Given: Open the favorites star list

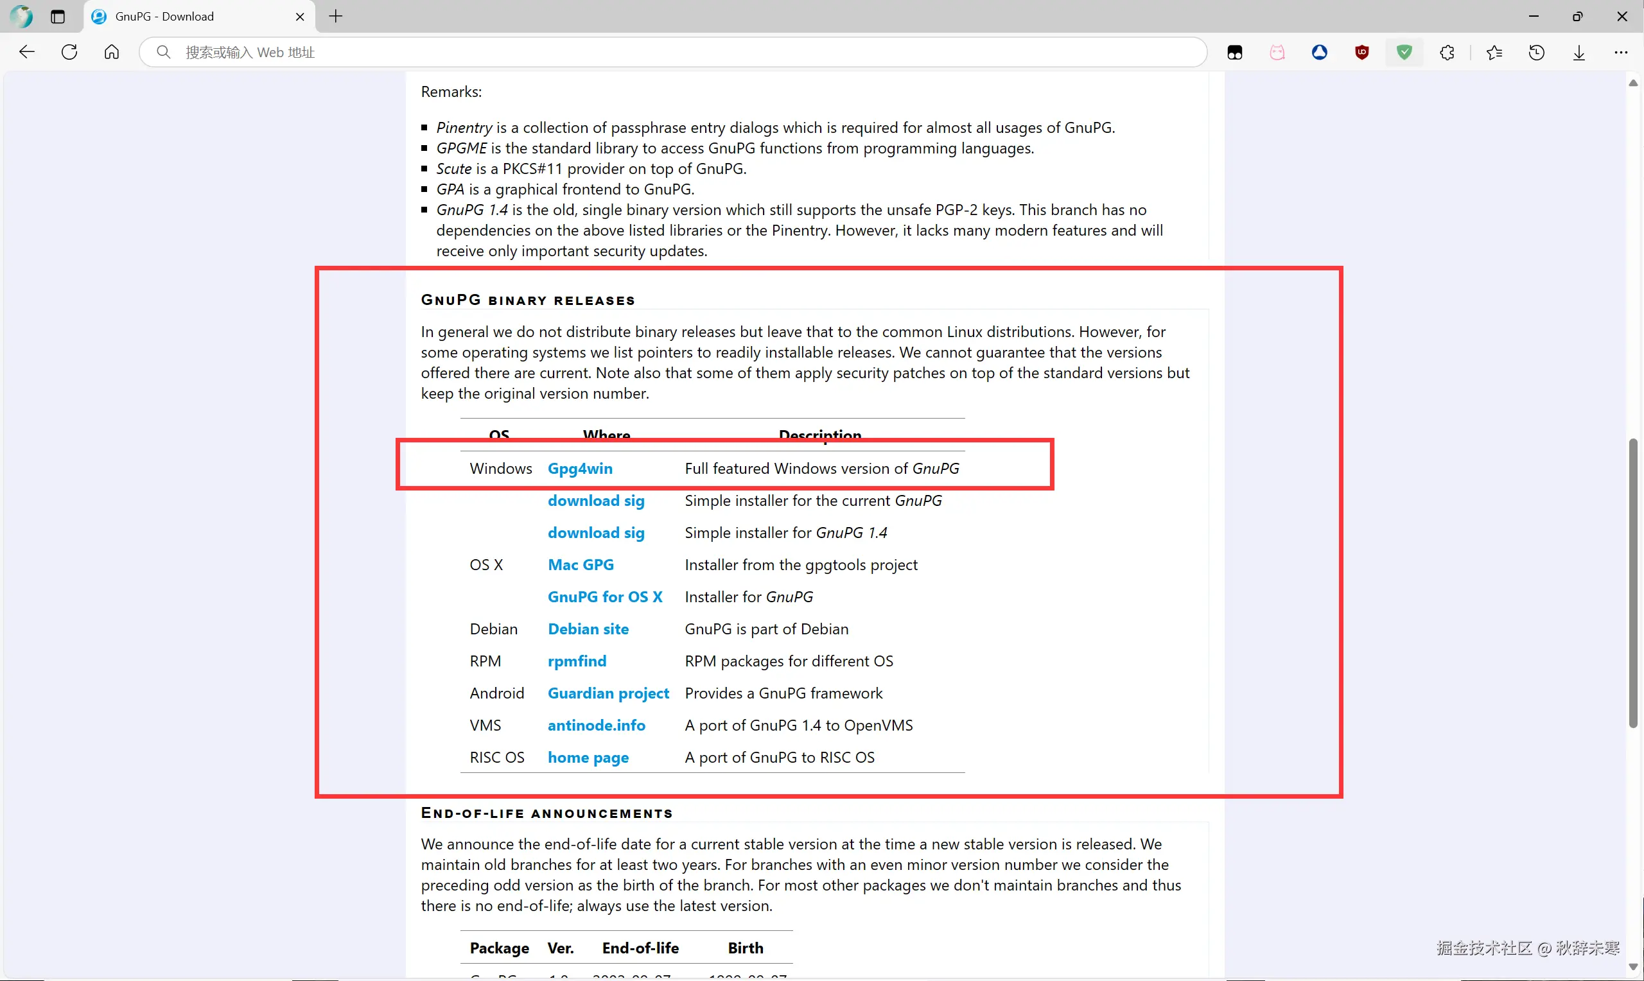Looking at the screenshot, I should point(1494,52).
